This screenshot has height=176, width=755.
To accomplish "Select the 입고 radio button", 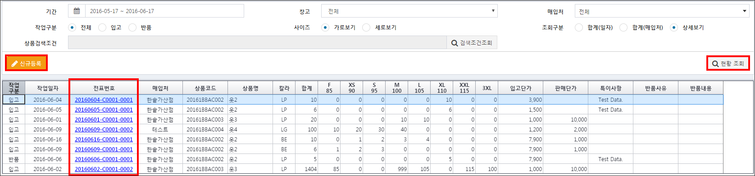I will 102,27.
